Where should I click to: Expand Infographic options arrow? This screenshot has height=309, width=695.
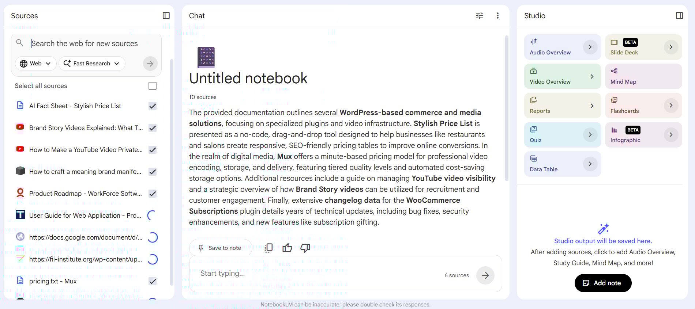coord(671,135)
